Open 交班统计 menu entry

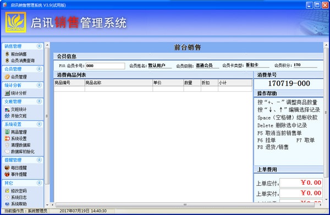(x=19, y=109)
